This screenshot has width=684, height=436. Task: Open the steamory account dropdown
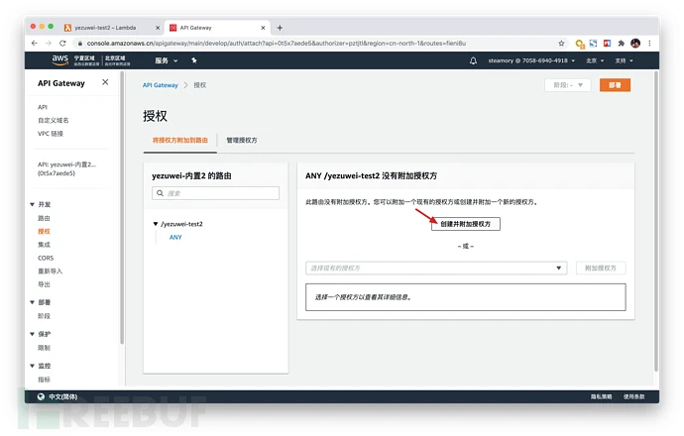531,60
